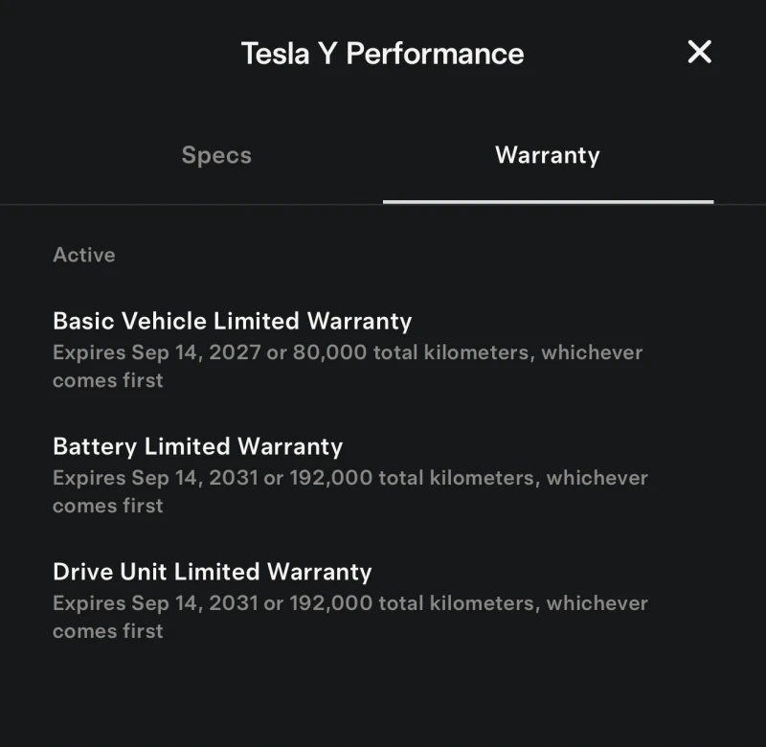Open Basic Vehicle Limited Warranty details
This screenshot has height=747, width=766.
232,322
